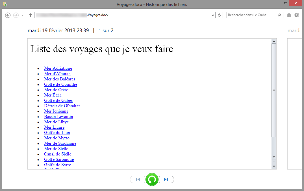304x191 pixels.
Task: Click the version counter 1 sur 2
Action: click(x=106, y=30)
